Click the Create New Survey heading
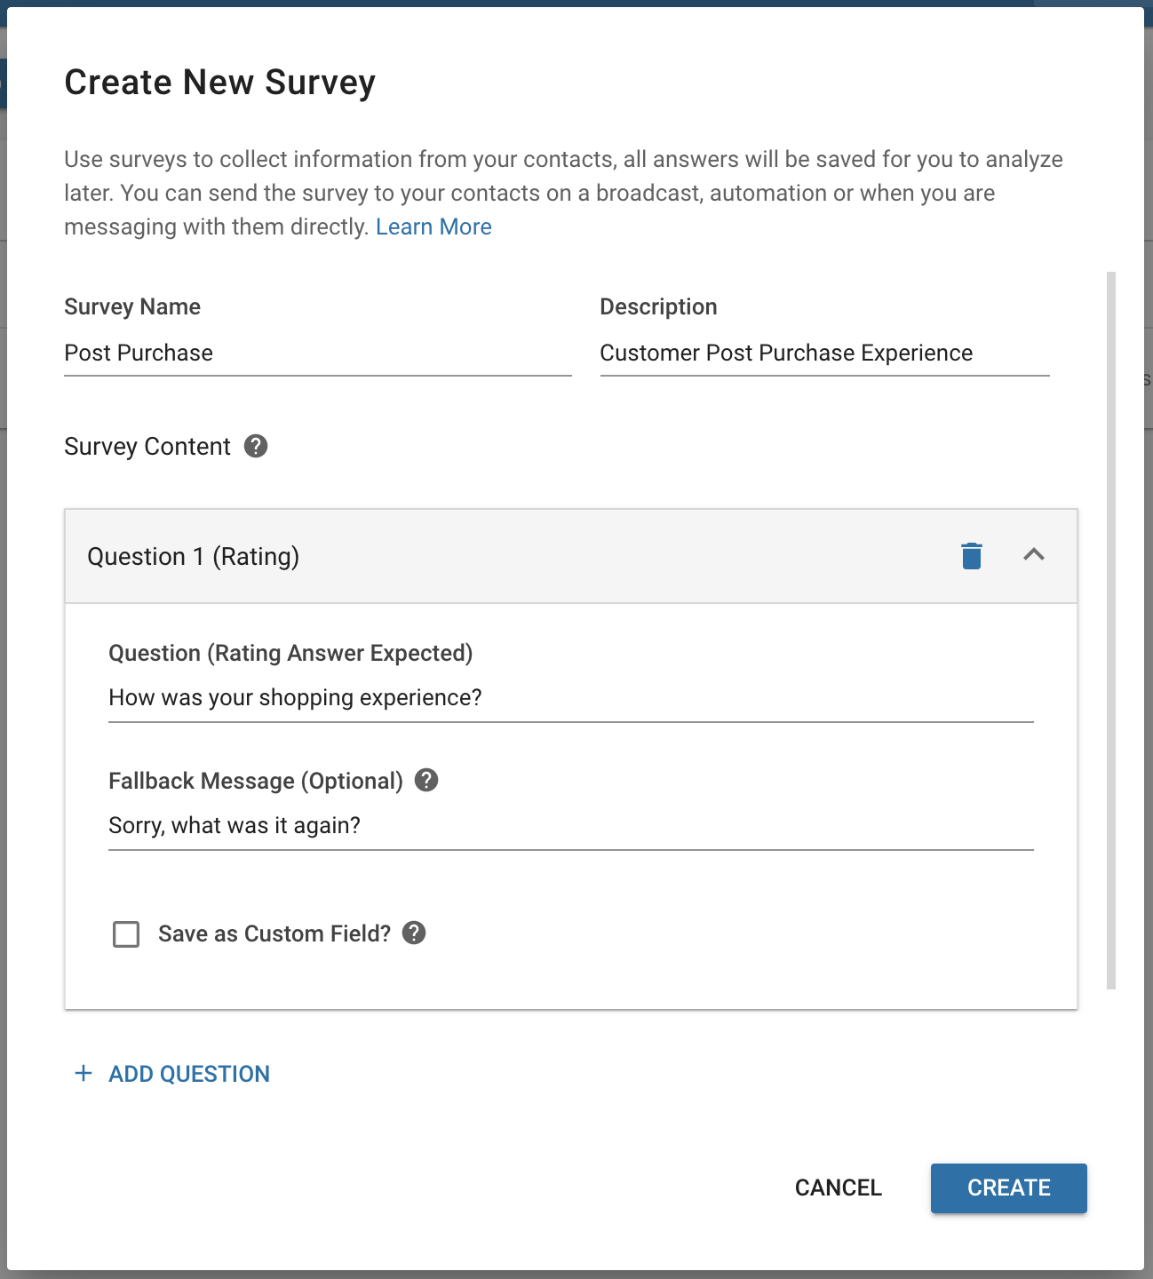The width and height of the screenshot is (1153, 1279). click(220, 82)
